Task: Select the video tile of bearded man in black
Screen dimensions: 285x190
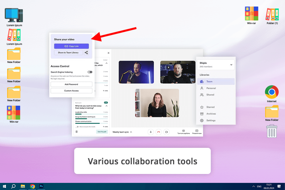Action: click(x=178, y=72)
